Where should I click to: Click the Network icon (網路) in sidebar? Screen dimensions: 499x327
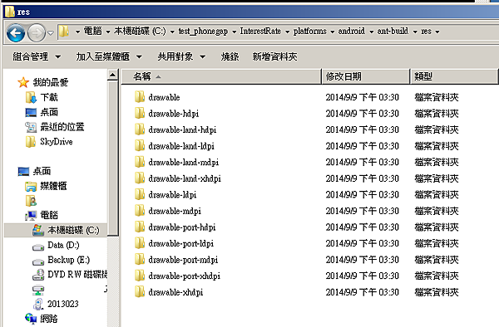coord(31,318)
